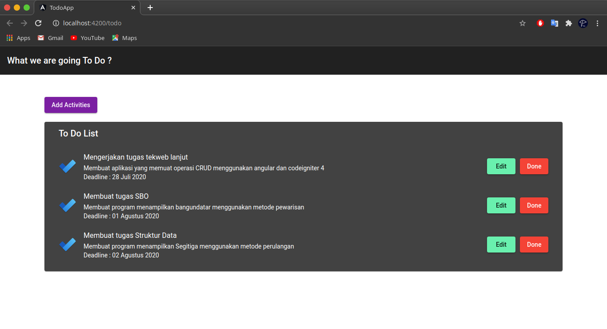The height and width of the screenshot is (329, 607).
Task: Mark Membuat tugas SBO as Done
Action: tap(534, 205)
